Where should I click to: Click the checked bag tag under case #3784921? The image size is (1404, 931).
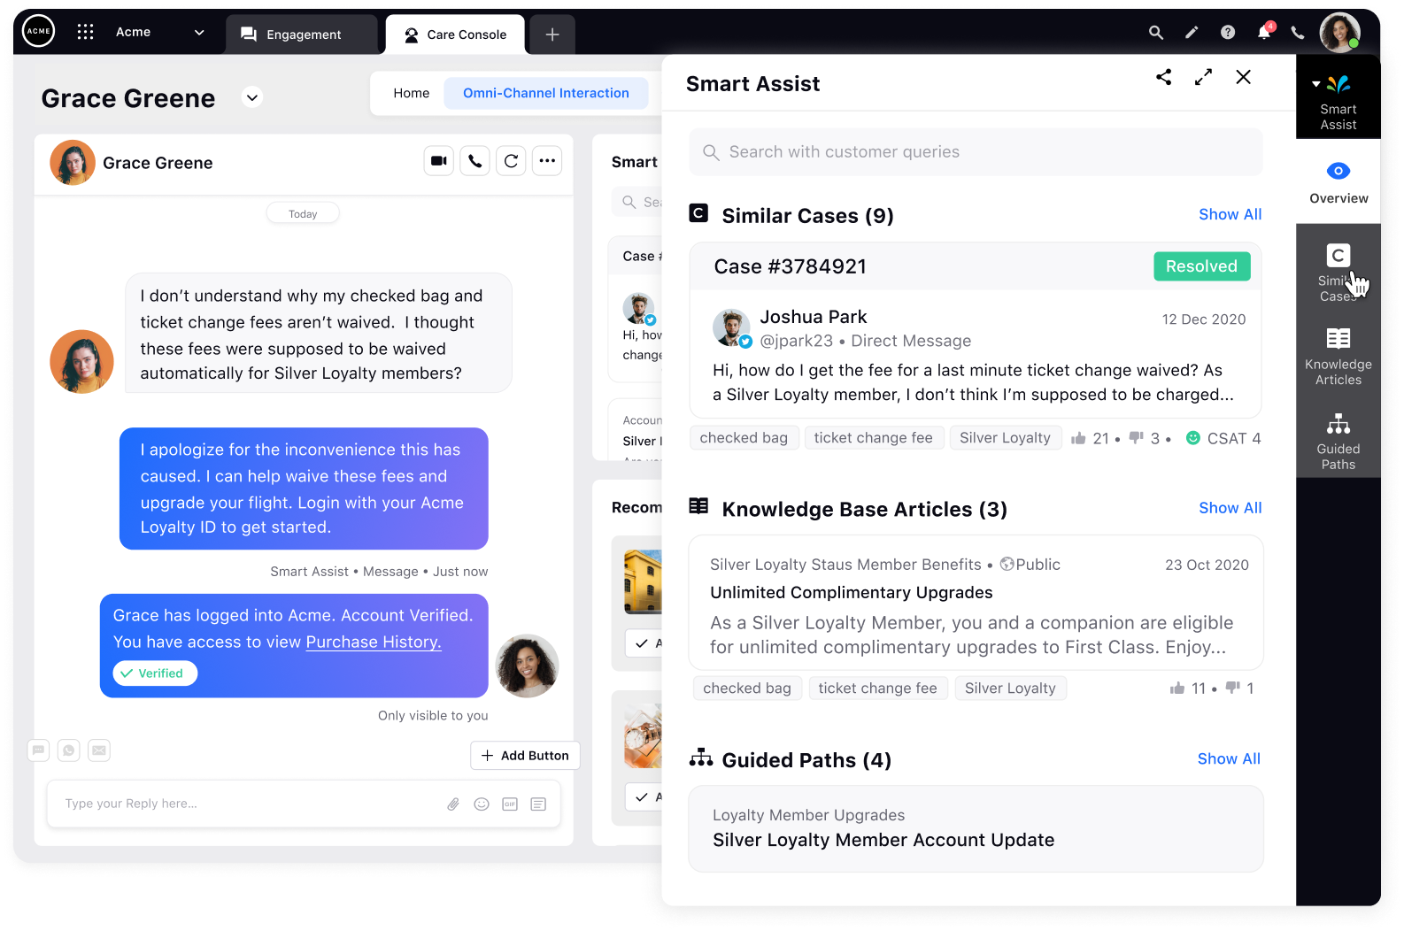point(744,438)
